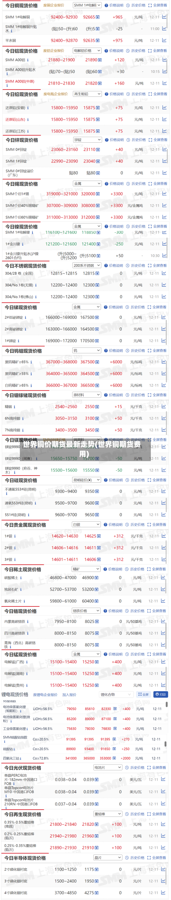Screen dimensions: 171x900
Task: Click the 全屏 button in lithium section
Action: (143, 694)
